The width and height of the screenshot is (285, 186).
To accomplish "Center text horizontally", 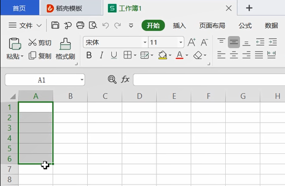I will click(234, 55).
